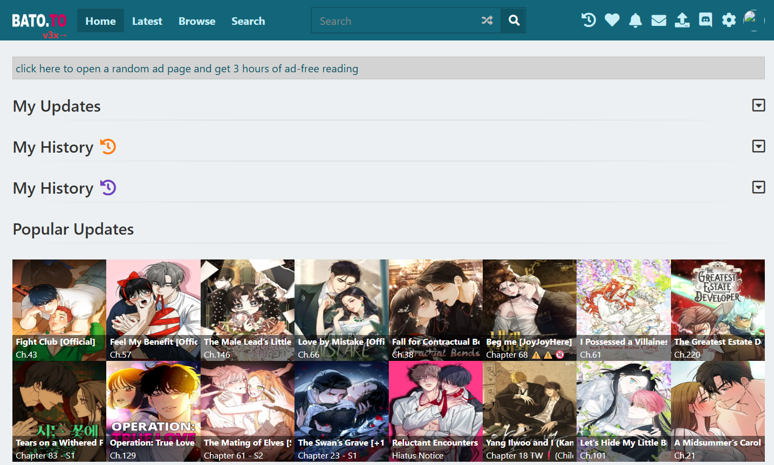Click the random shuffle icon in search
This screenshot has height=465, width=774.
(487, 20)
